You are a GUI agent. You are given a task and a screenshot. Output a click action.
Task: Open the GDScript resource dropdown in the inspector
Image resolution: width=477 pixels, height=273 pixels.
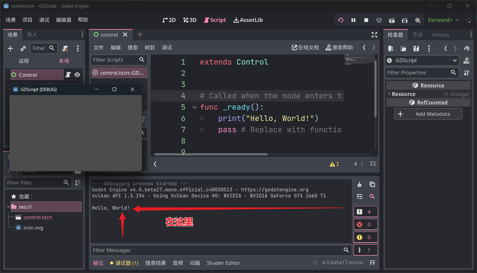(422, 61)
